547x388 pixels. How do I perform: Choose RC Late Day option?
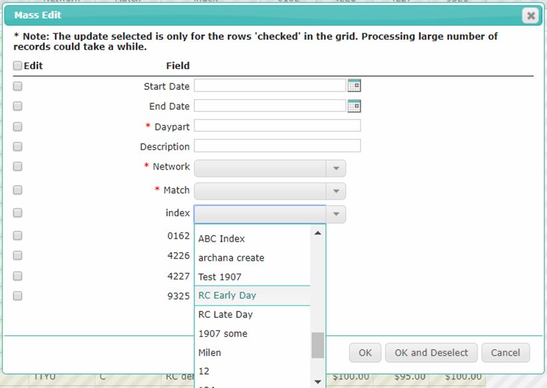tap(252, 314)
